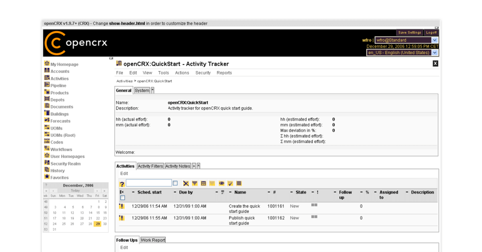This screenshot has width=482, height=252.
Task: Open the Documents section
Action: click(59, 107)
